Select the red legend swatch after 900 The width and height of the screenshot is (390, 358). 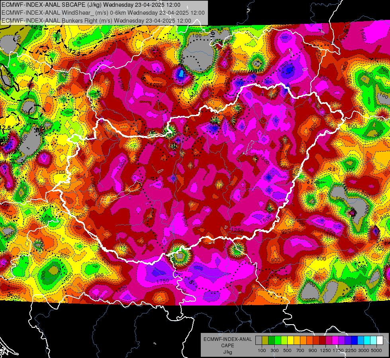[316, 340]
